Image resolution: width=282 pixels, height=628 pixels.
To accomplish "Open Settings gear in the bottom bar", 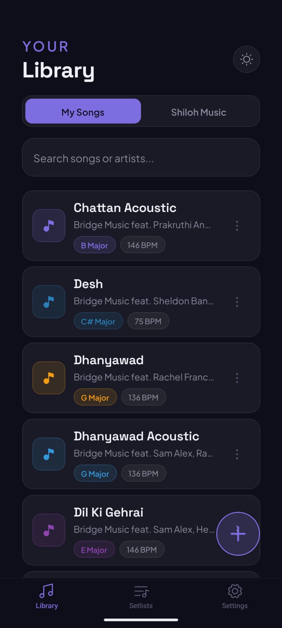I will [x=235, y=596].
